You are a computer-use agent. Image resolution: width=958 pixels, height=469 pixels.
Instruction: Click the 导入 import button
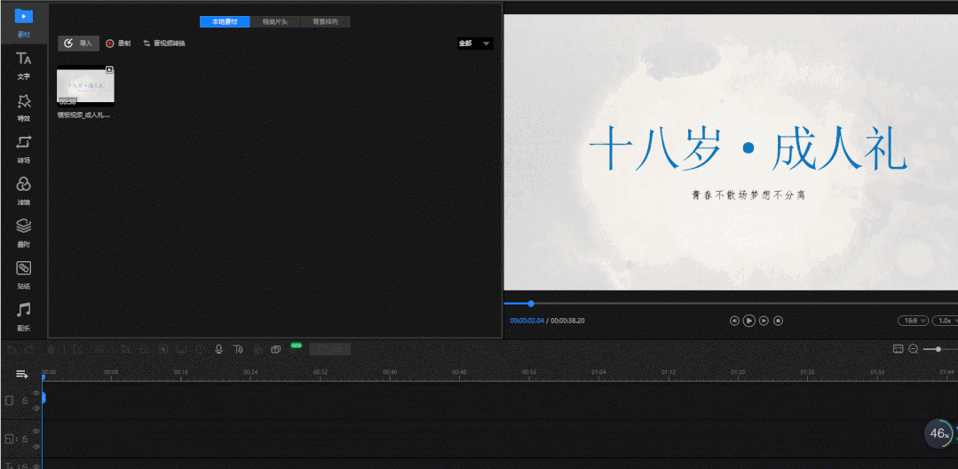click(x=79, y=44)
